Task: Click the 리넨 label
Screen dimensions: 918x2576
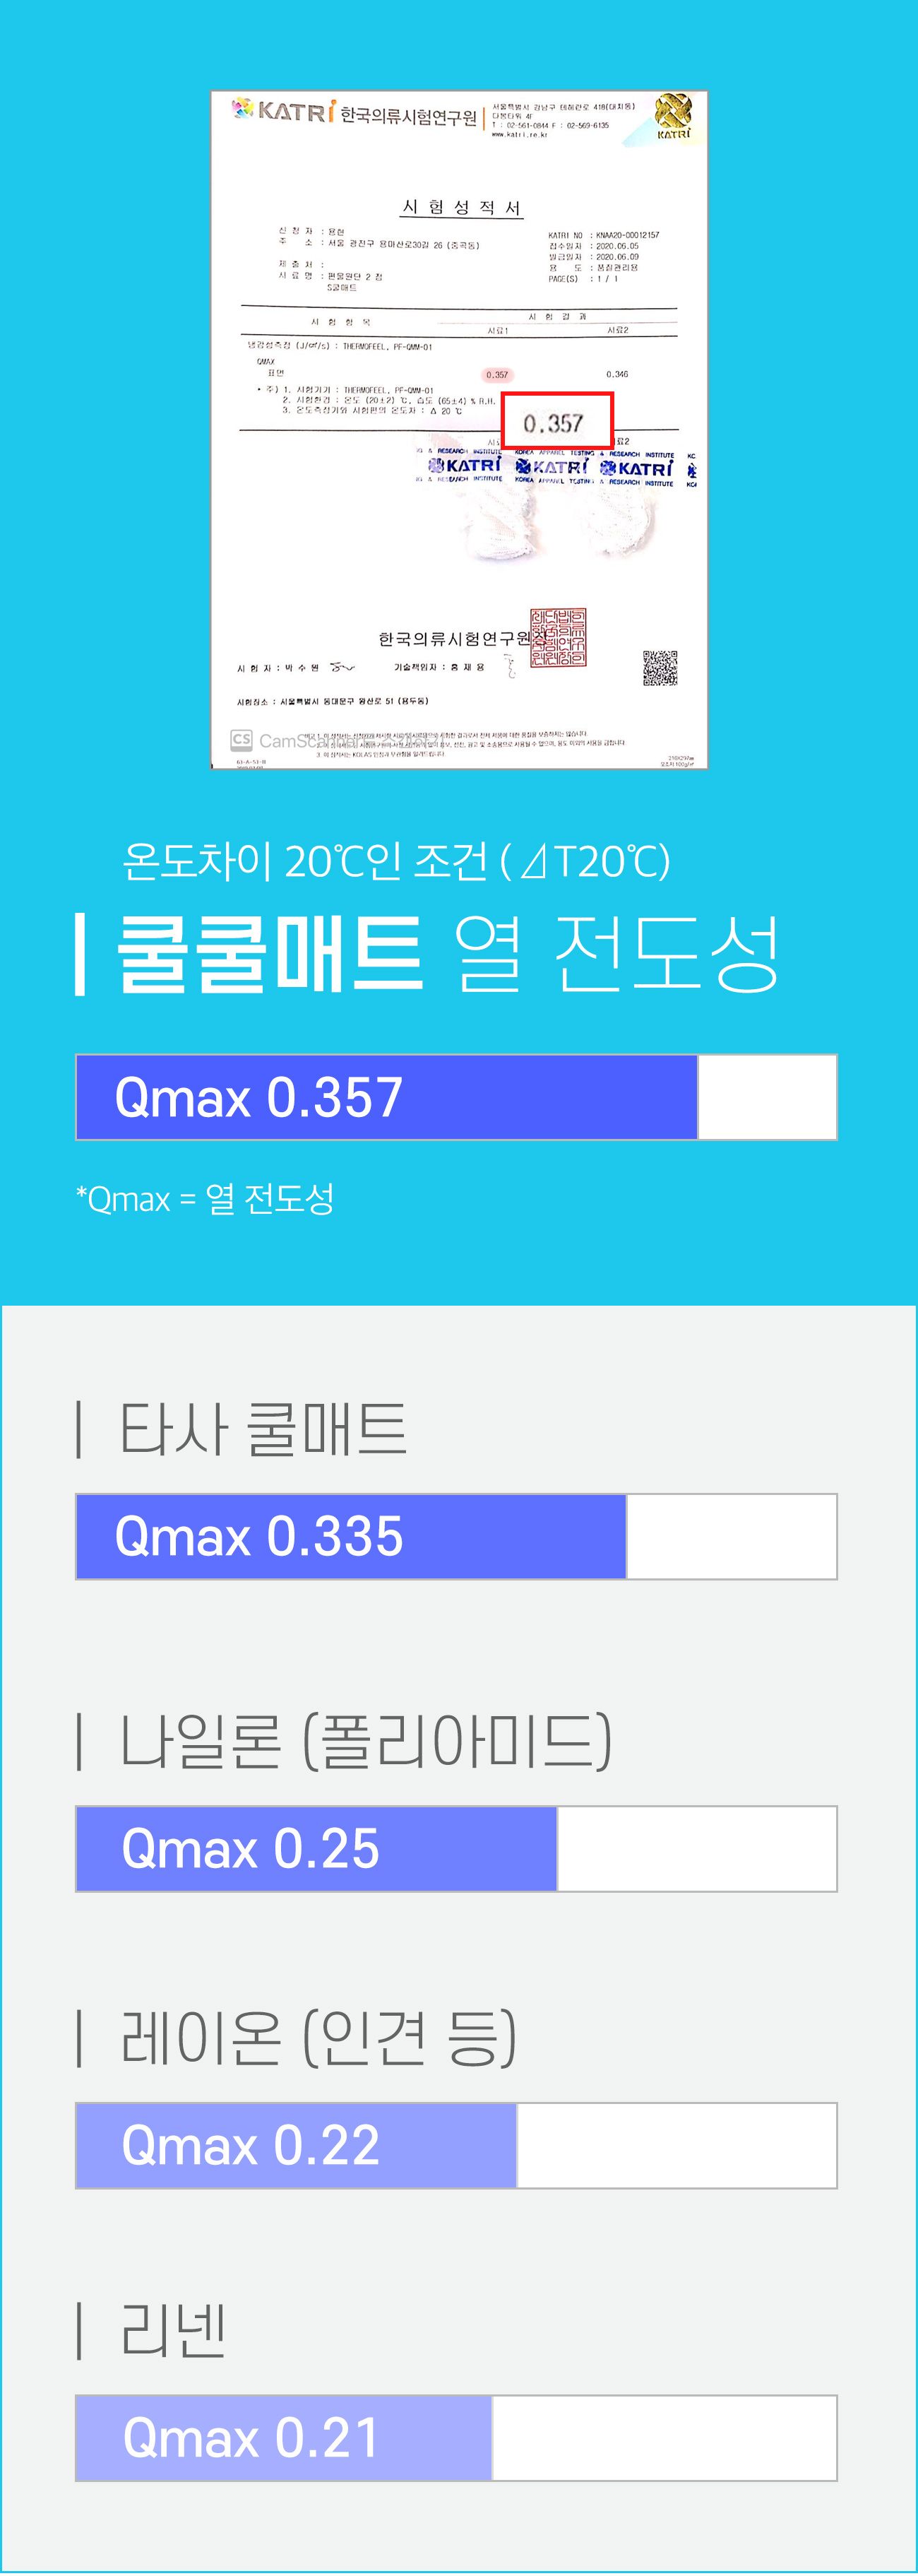Action: 172,2329
